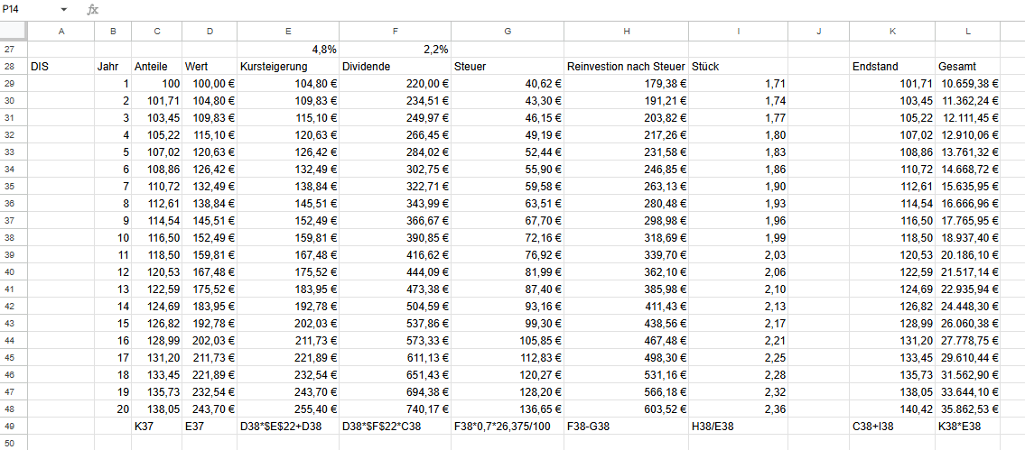1025x450 pixels.
Task: Open the Name box dropdown arrow
Action: [x=64, y=10]
